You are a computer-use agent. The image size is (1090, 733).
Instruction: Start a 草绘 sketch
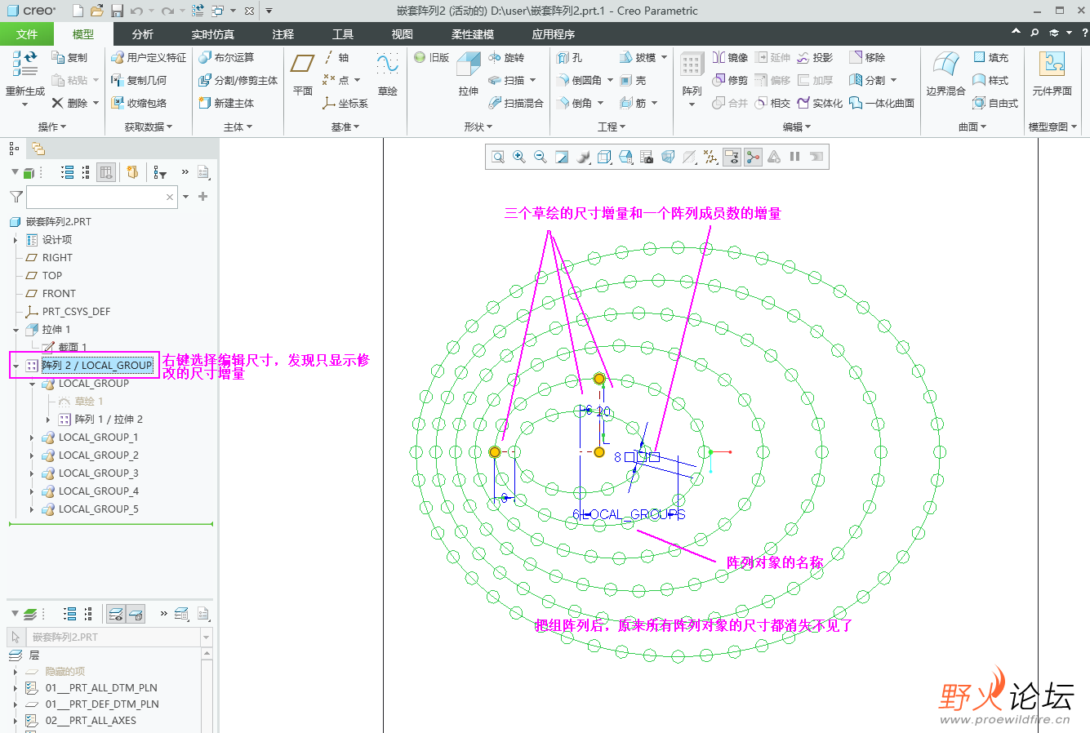(387, 73)
